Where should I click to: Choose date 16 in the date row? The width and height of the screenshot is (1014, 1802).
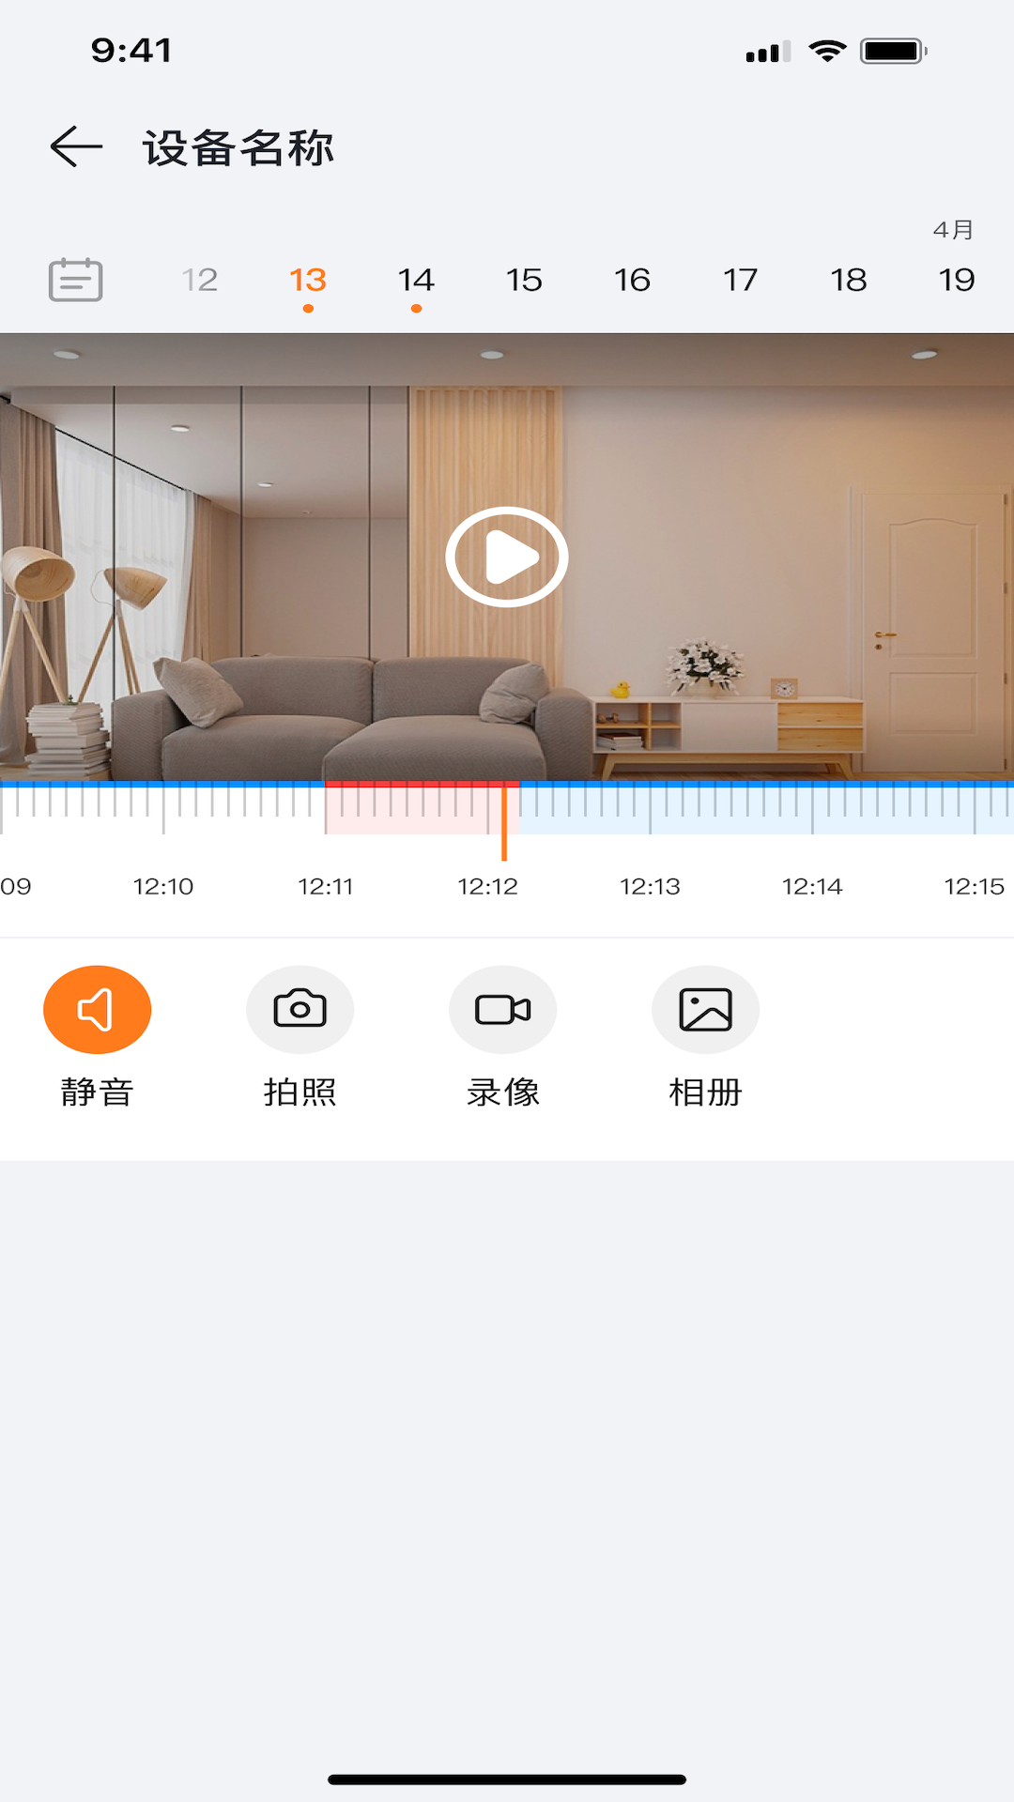click(632, 280)
